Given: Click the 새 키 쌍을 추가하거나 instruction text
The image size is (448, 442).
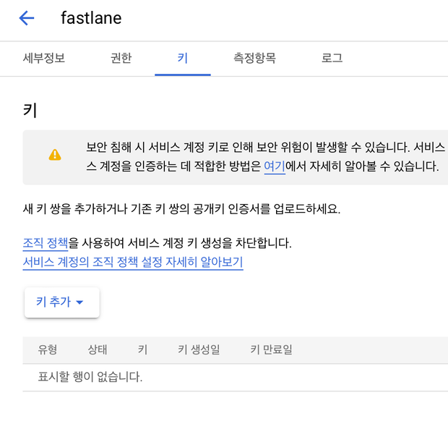Looking at the screenshot, I should (x=181, y=209).
